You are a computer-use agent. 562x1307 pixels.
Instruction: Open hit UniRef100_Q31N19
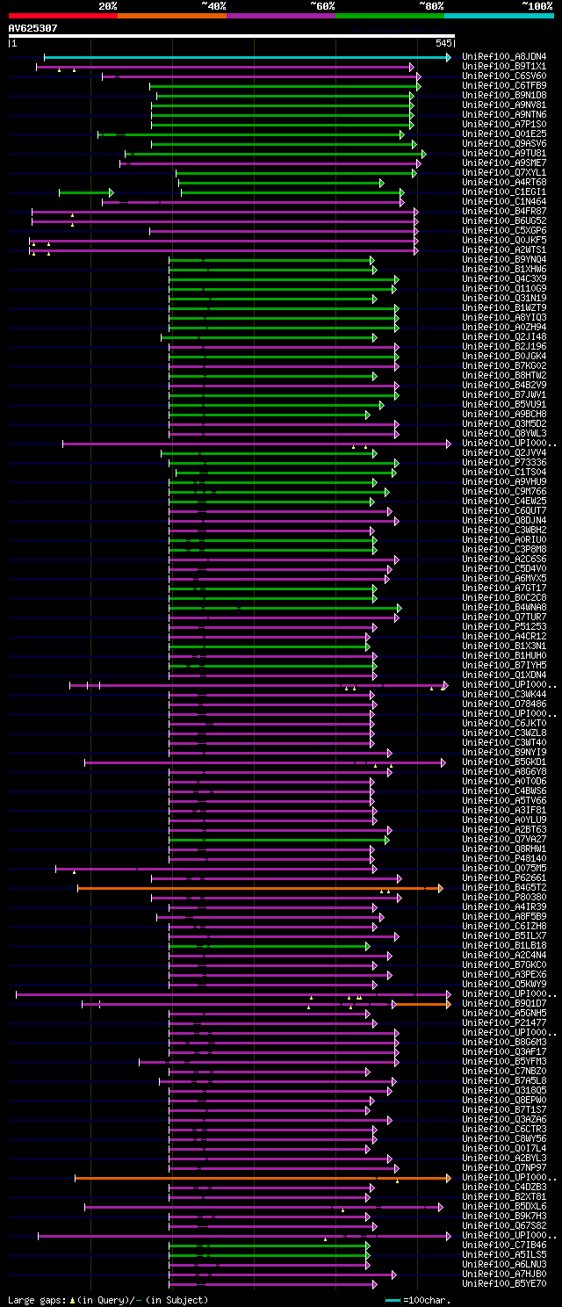pos(504,299)
